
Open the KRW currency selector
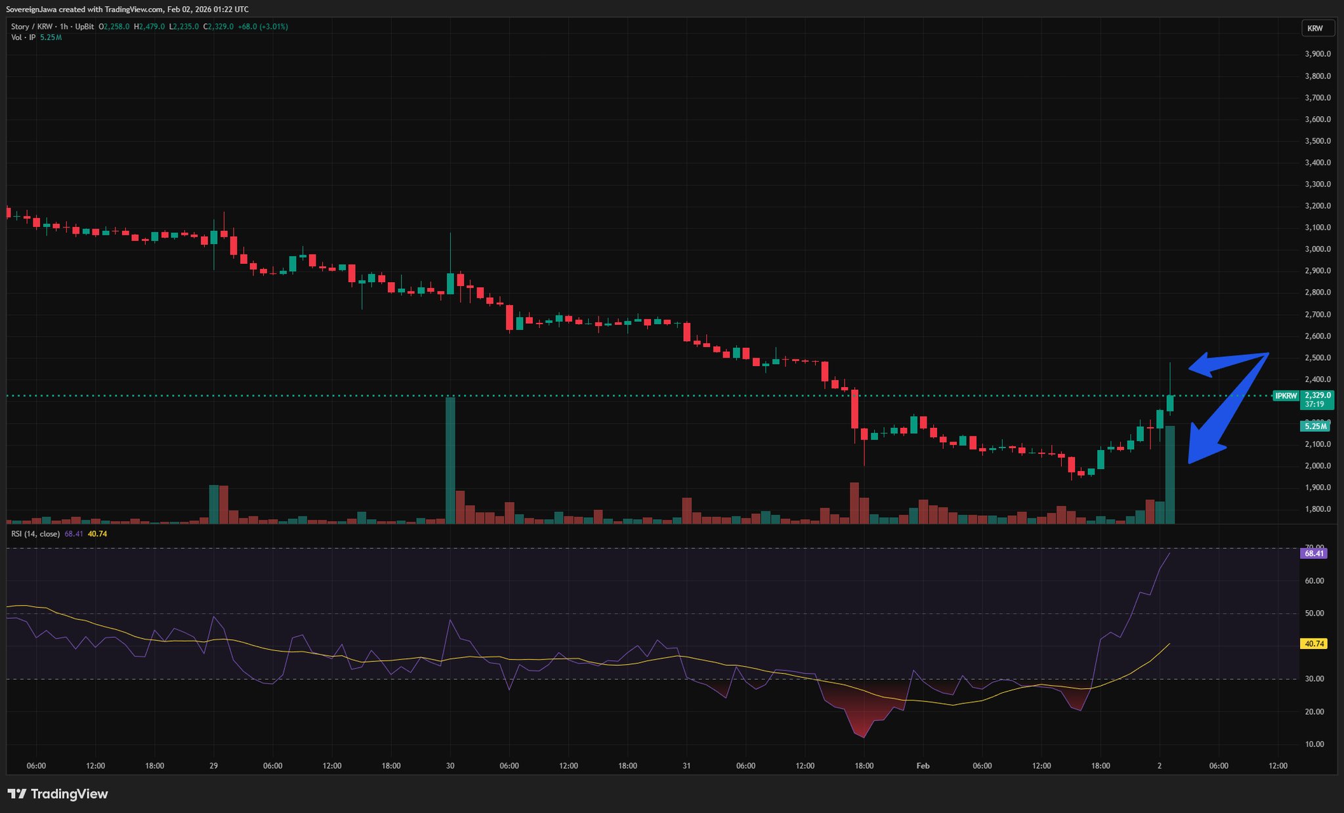(x=1317, y=28)
